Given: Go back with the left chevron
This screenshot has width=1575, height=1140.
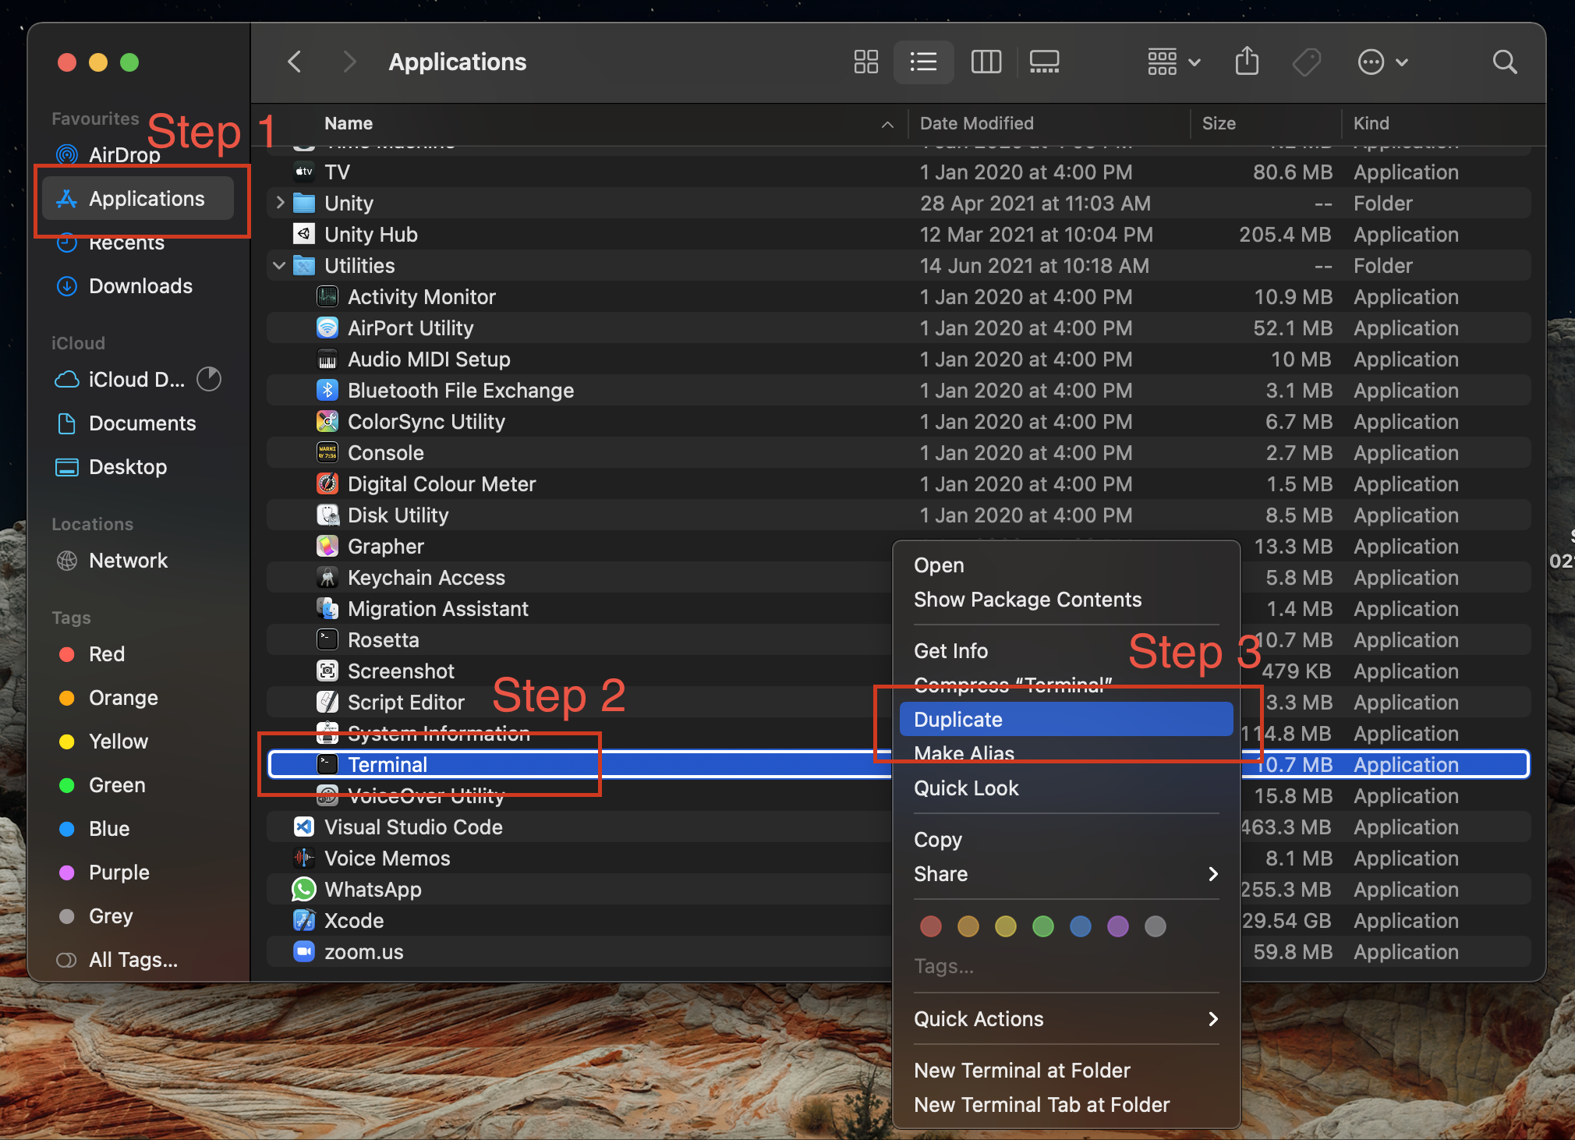Looking at the screenshot, I should click(x=295, y=62).
